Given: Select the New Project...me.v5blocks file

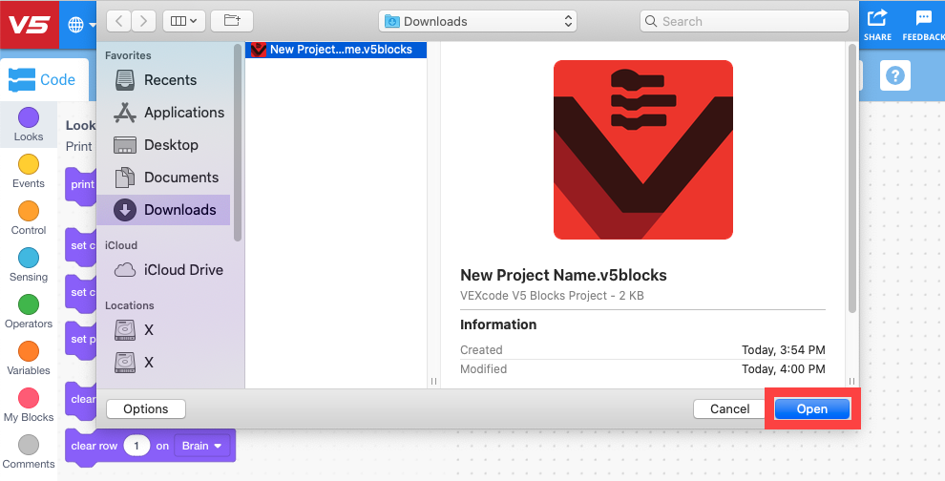Looking at the screenshot, I should pyautogui.click(x=336, y=50).
